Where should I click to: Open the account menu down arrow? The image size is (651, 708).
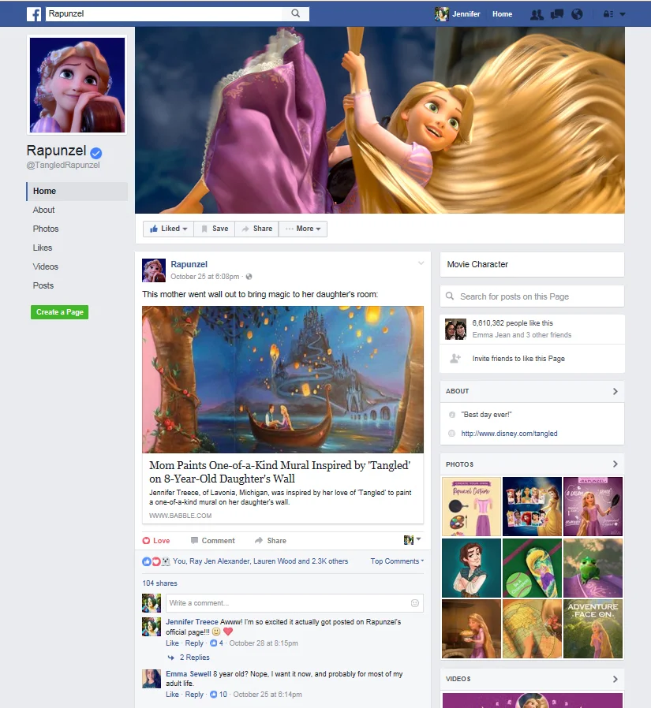[x=623, y=14]
